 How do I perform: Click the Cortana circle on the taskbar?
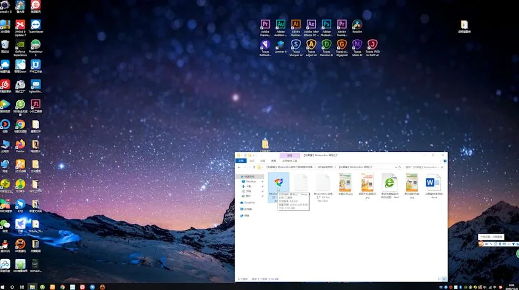[12, 287]
